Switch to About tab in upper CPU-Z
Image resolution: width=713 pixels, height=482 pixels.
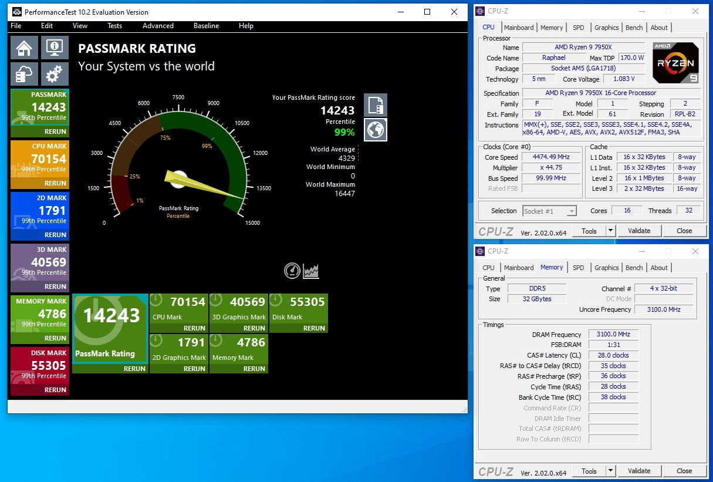click(x=659, y=28)
